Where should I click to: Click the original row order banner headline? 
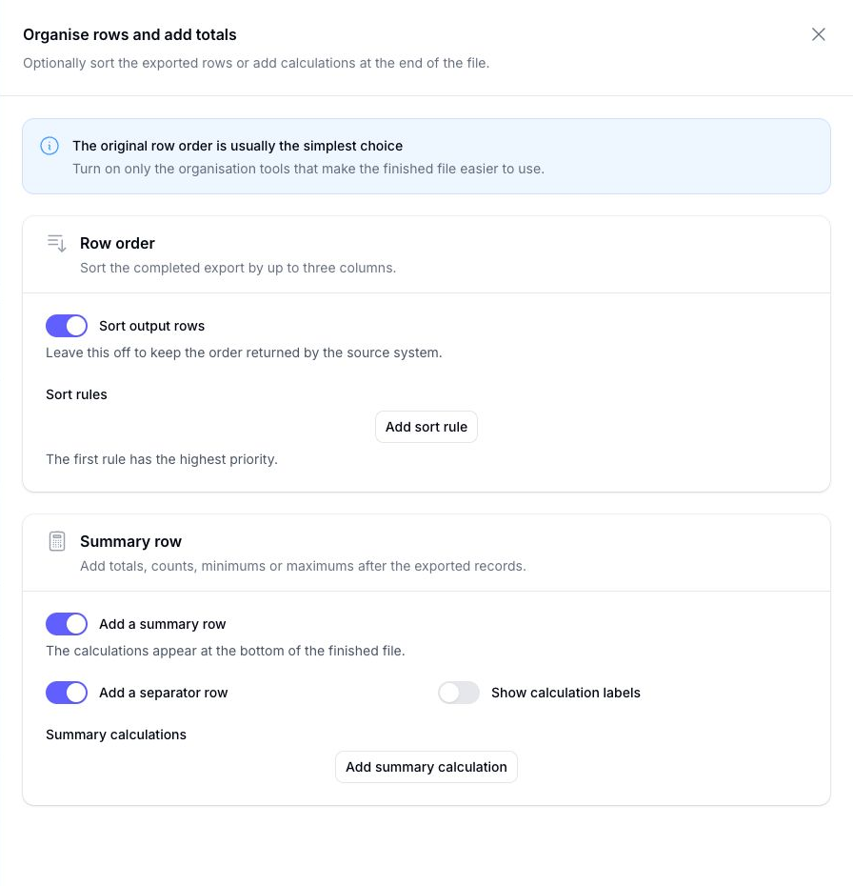238,146
